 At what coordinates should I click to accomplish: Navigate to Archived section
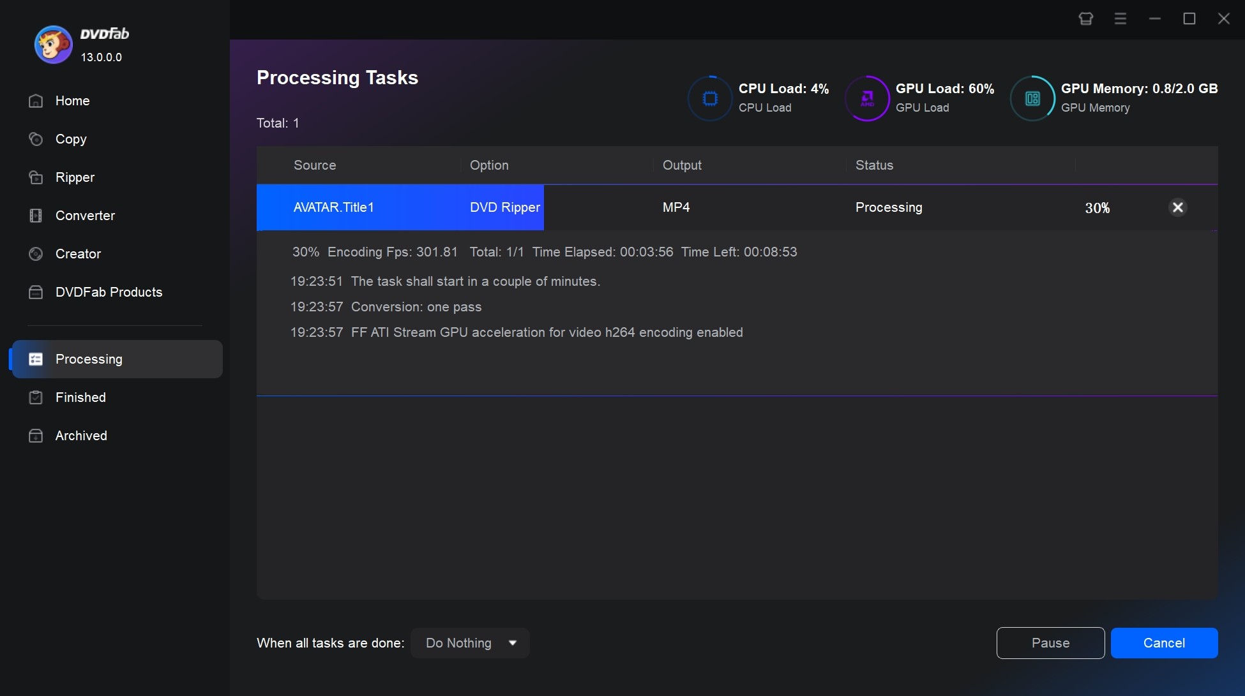(x=81, y=436)
